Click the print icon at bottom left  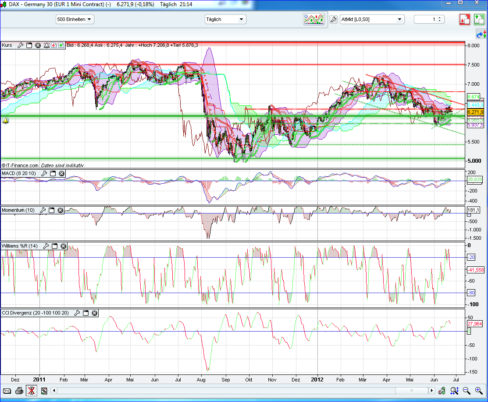(x=19, y=391)
